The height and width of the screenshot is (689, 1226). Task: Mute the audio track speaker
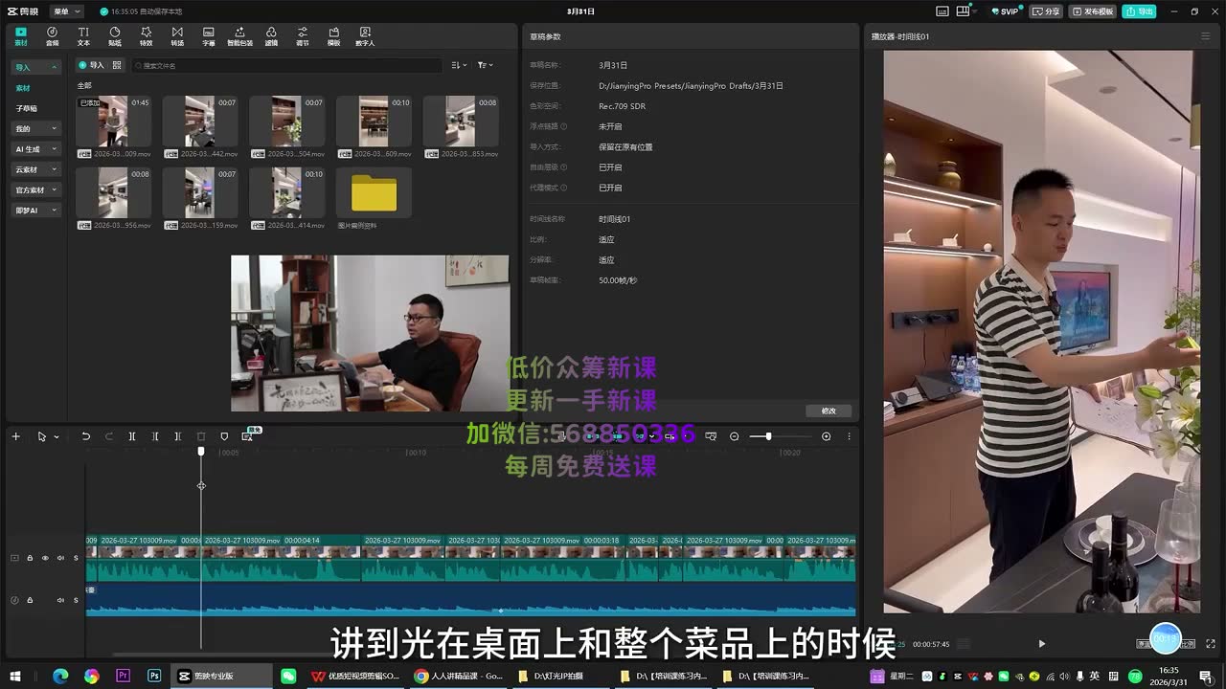(x=60, y=600)
